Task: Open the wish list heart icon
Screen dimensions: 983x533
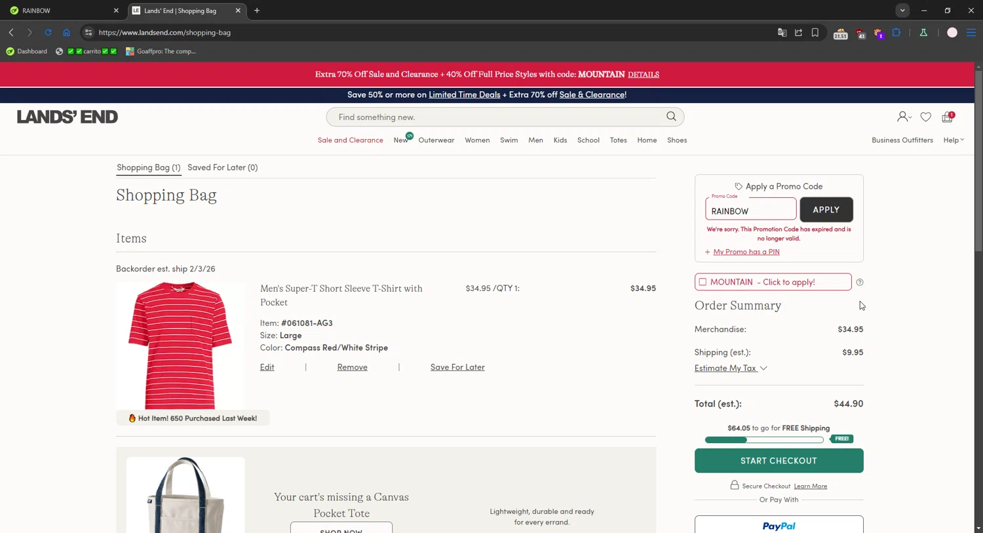Action: 925,117
